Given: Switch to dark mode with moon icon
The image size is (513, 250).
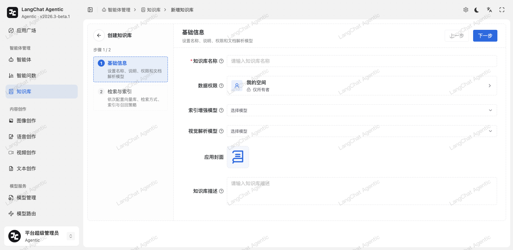Looking at the screenshot, I should point(477,10).
